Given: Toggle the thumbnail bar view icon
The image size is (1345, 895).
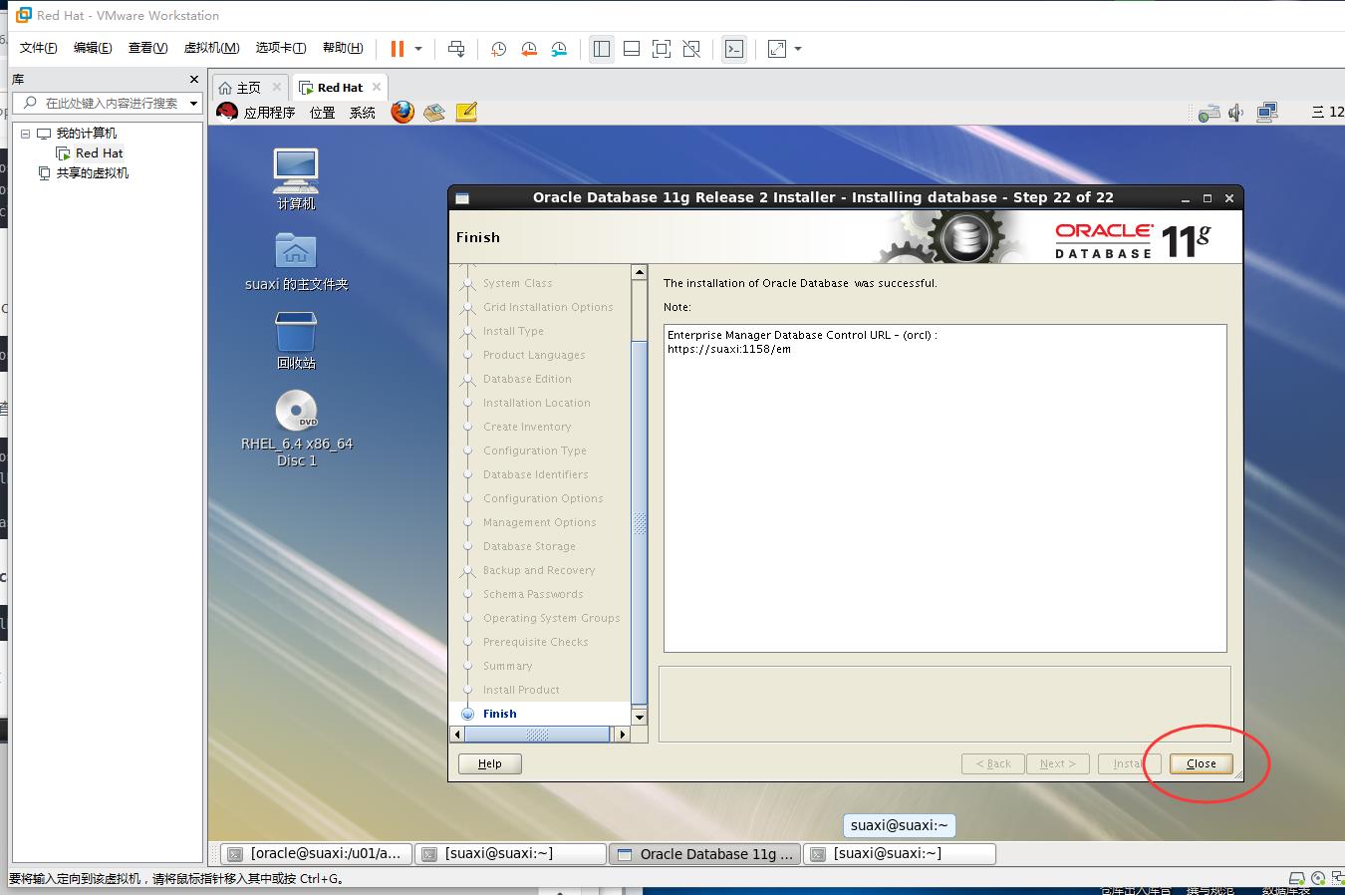Looking at the screenshot, I should click(632, 49).
